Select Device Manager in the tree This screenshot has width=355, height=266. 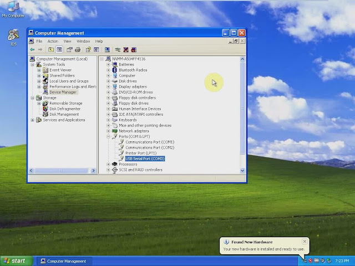(63, 92)
